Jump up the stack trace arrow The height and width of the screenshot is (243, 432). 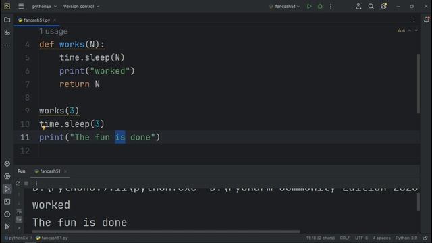tap(19, 195)
